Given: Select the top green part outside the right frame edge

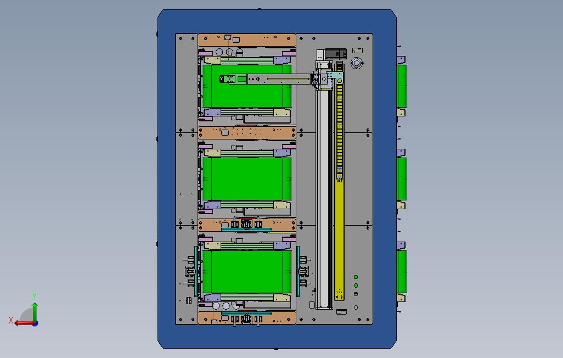Looking at the screenshot, I should click(402, 86).
